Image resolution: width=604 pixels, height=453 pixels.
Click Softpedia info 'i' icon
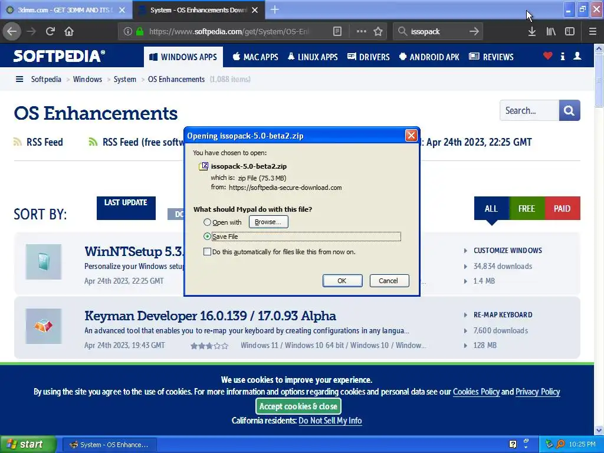(x=563, y=56)
